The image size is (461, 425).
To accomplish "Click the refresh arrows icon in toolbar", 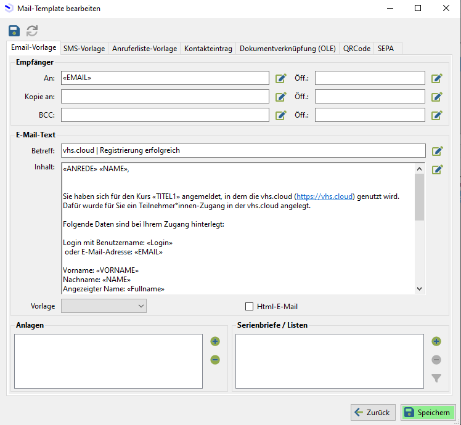I will tap(32, 31).
